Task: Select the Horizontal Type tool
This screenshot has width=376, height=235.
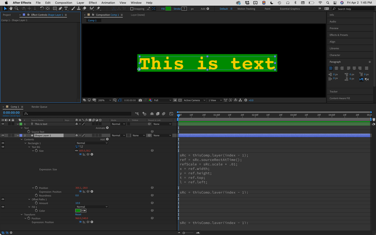Action: (66, 9)
